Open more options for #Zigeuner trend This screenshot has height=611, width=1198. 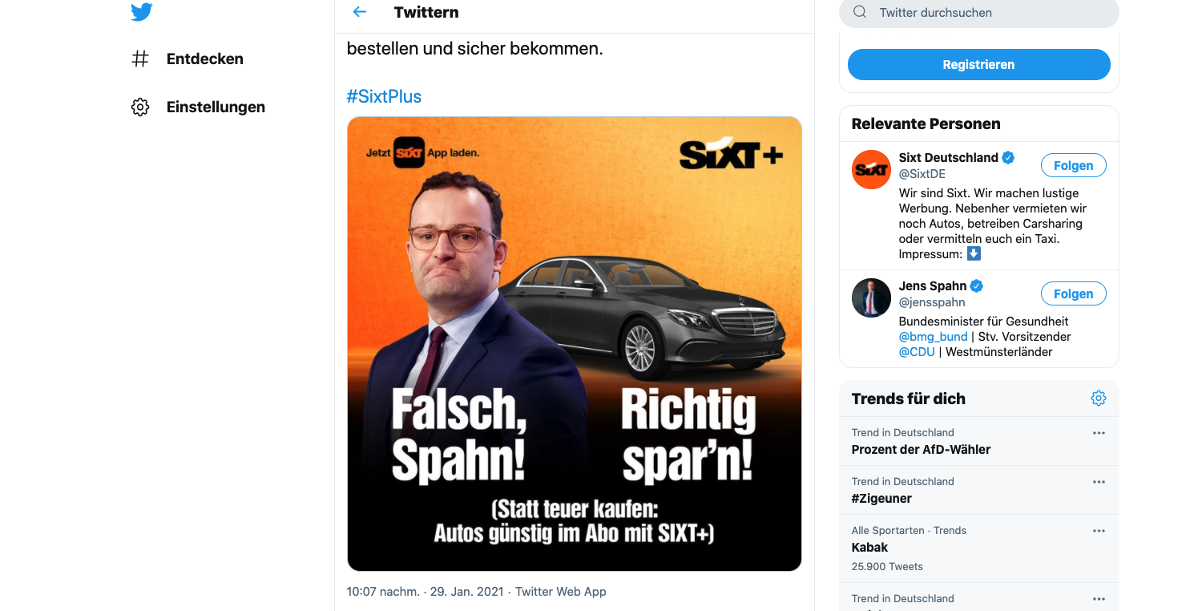pos(1099,482)
